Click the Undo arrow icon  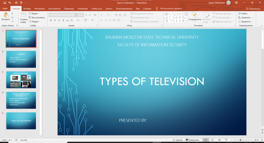tap(10, 3)
